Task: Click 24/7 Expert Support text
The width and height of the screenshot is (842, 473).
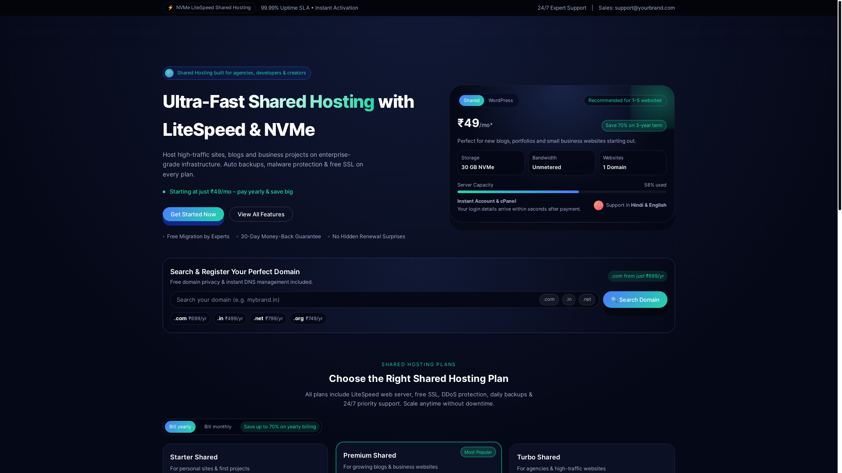Action: 562,8
